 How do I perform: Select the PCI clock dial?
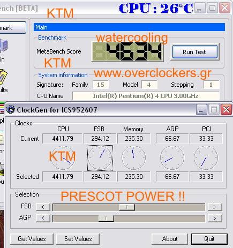[206, 158]
